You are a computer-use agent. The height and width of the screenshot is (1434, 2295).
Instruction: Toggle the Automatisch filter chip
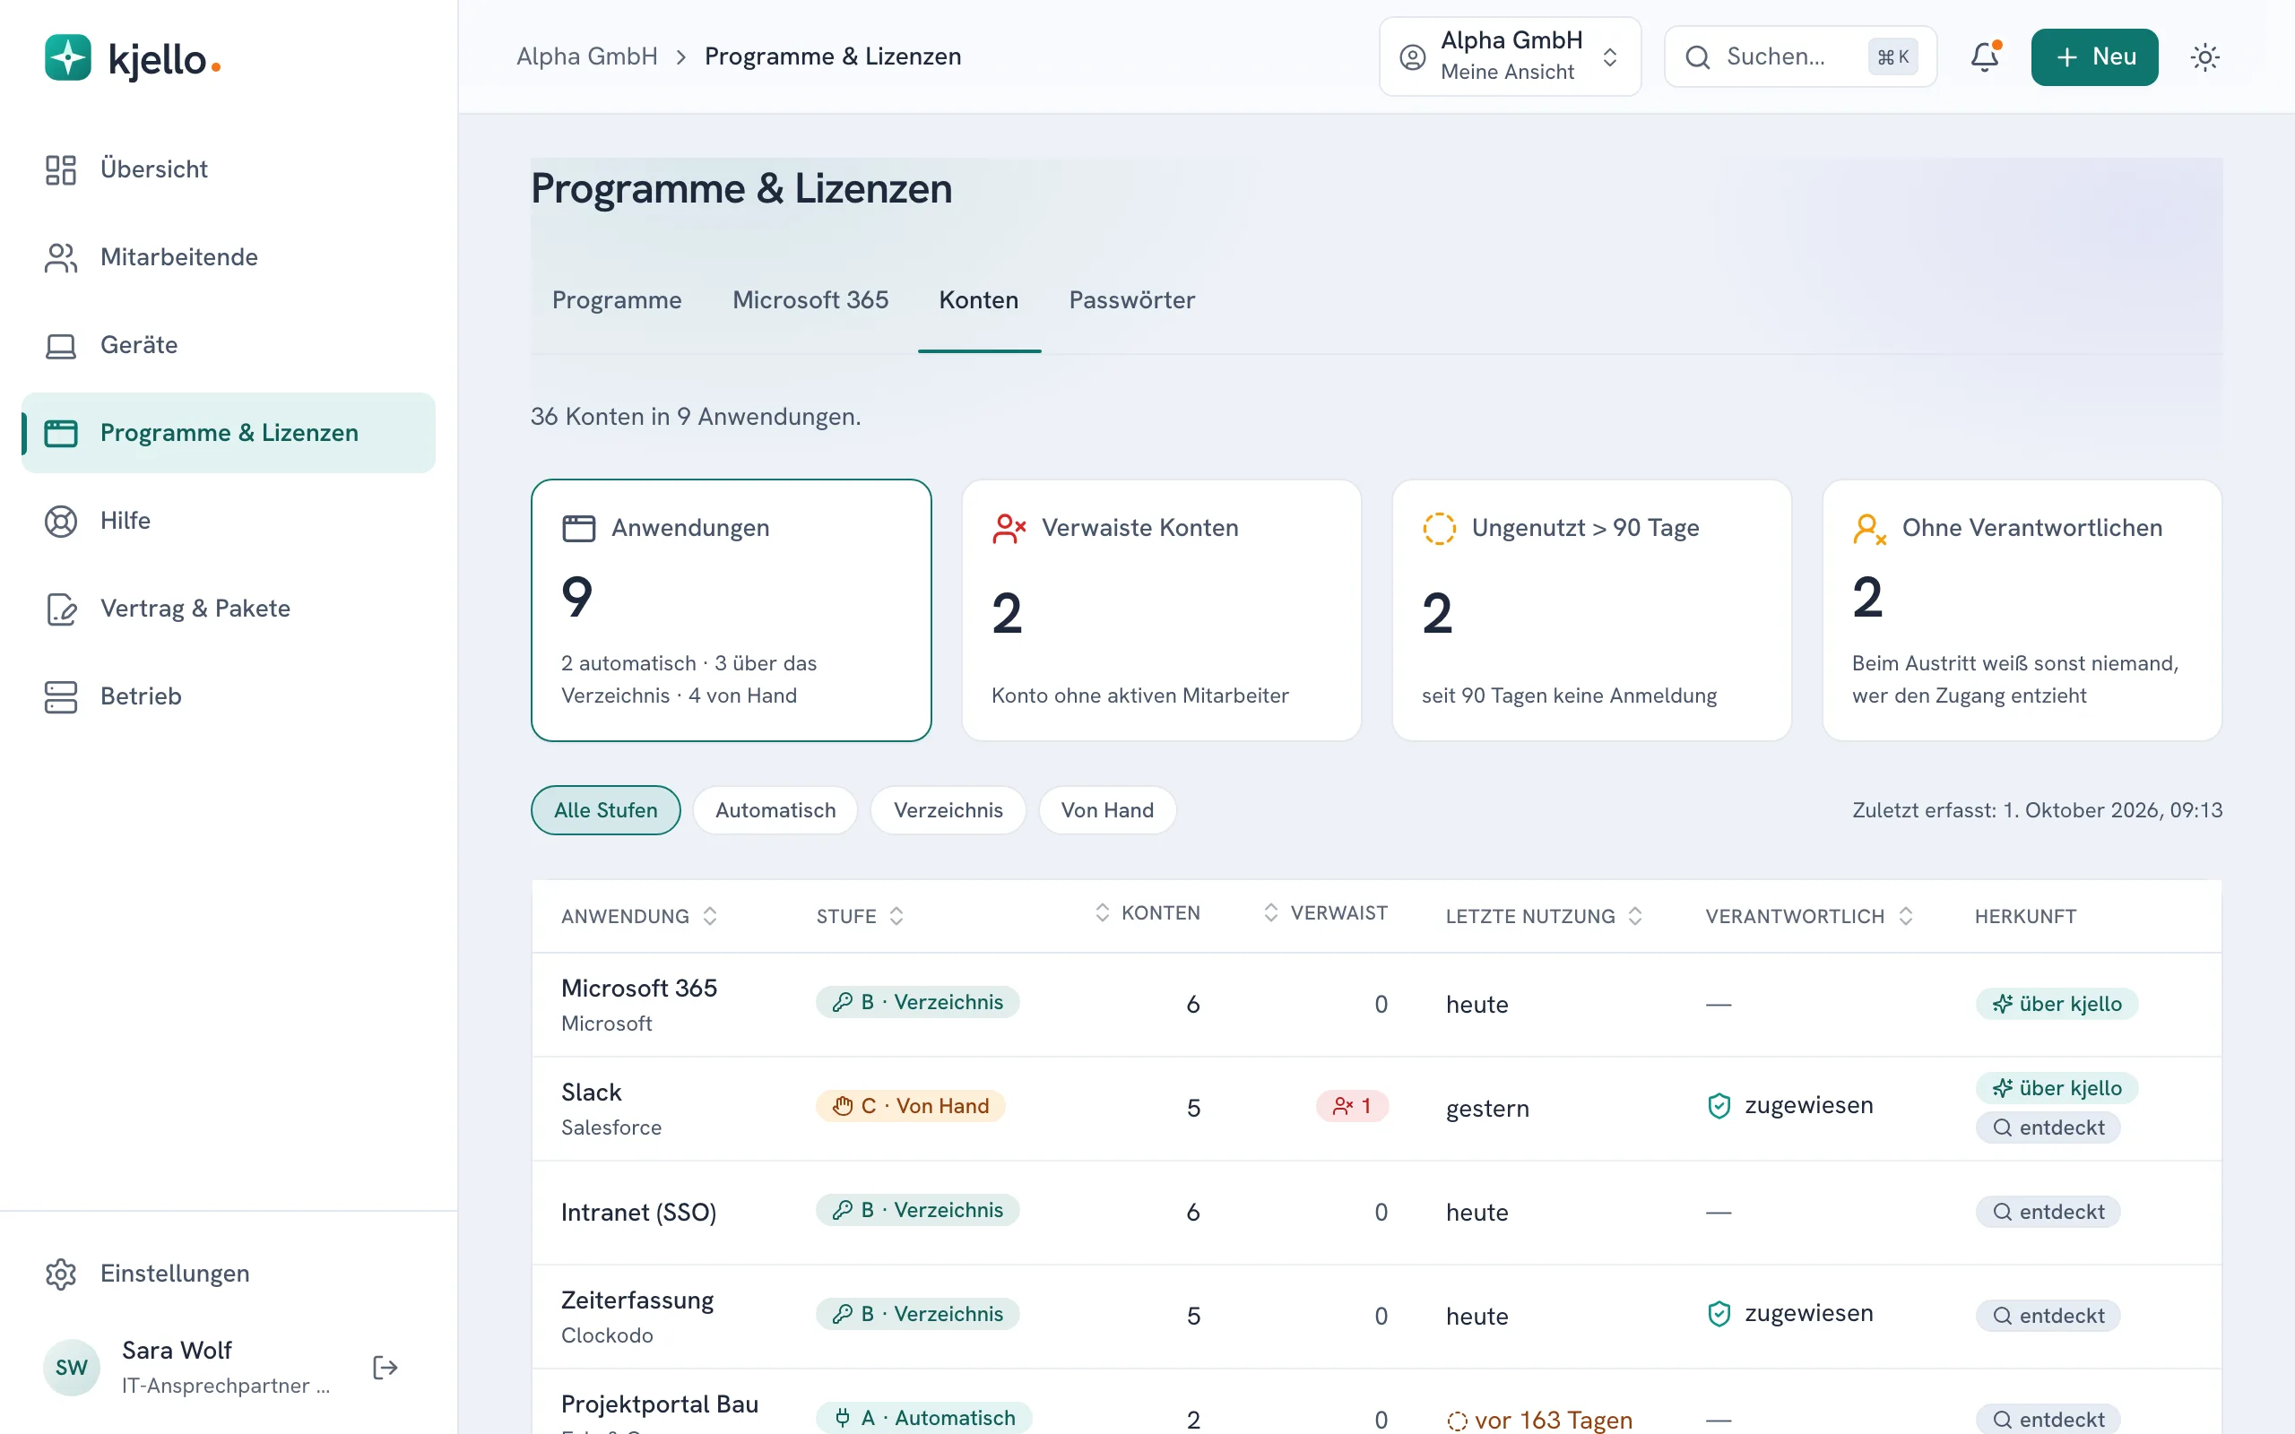775,810
